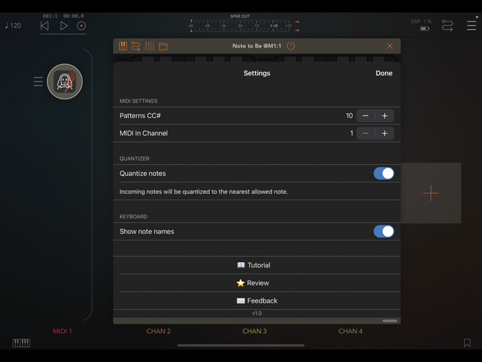
Task: Open the channel strip menu lines
Action: pyautogui.click(x=38, y=81)
